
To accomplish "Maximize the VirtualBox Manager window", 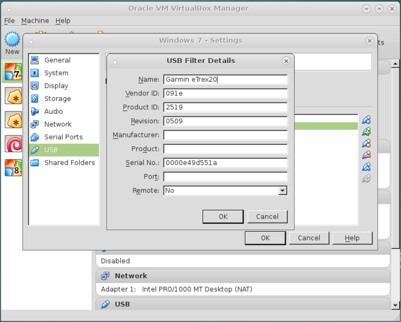I will 379,9.
